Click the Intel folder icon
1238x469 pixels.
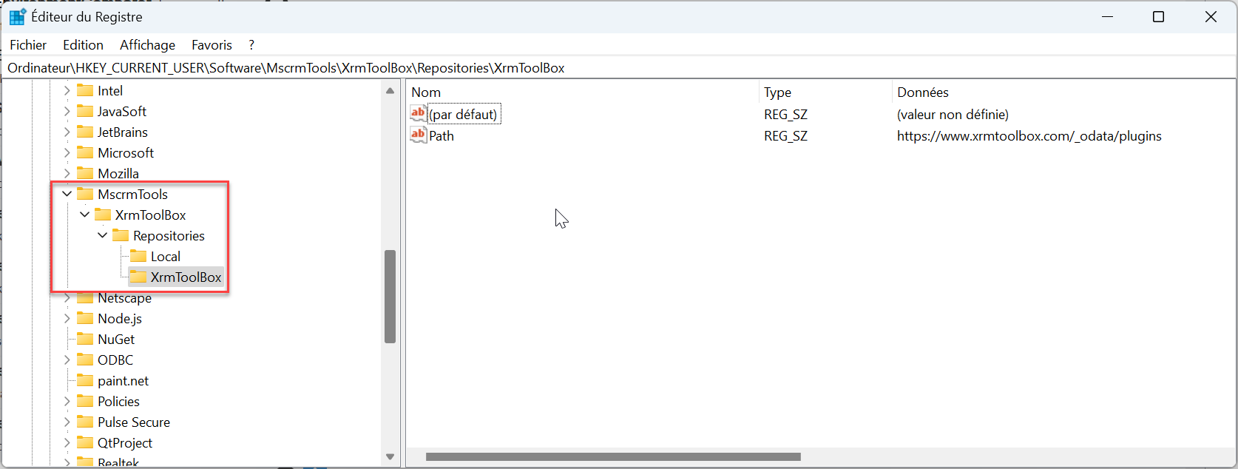(85, 90)
